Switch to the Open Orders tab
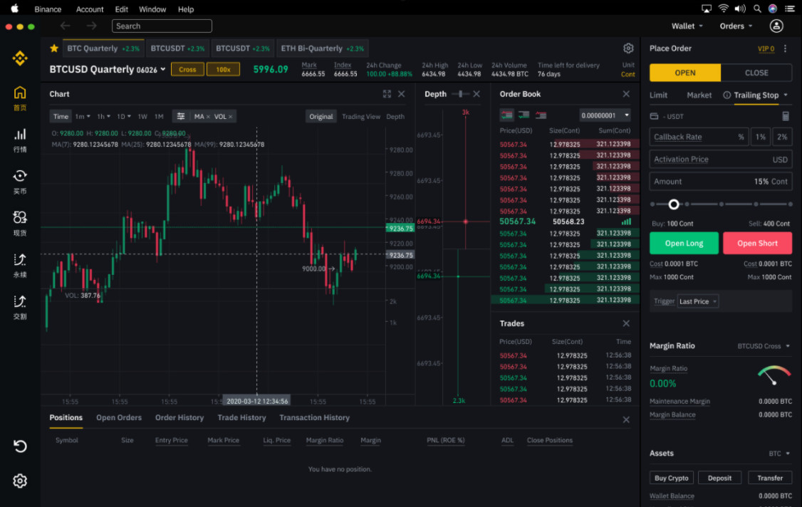 click(119, 417)
